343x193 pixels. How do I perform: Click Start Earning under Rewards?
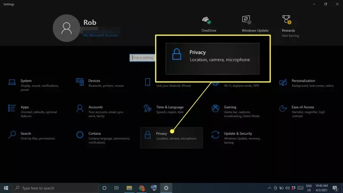[x=290, y=35]
